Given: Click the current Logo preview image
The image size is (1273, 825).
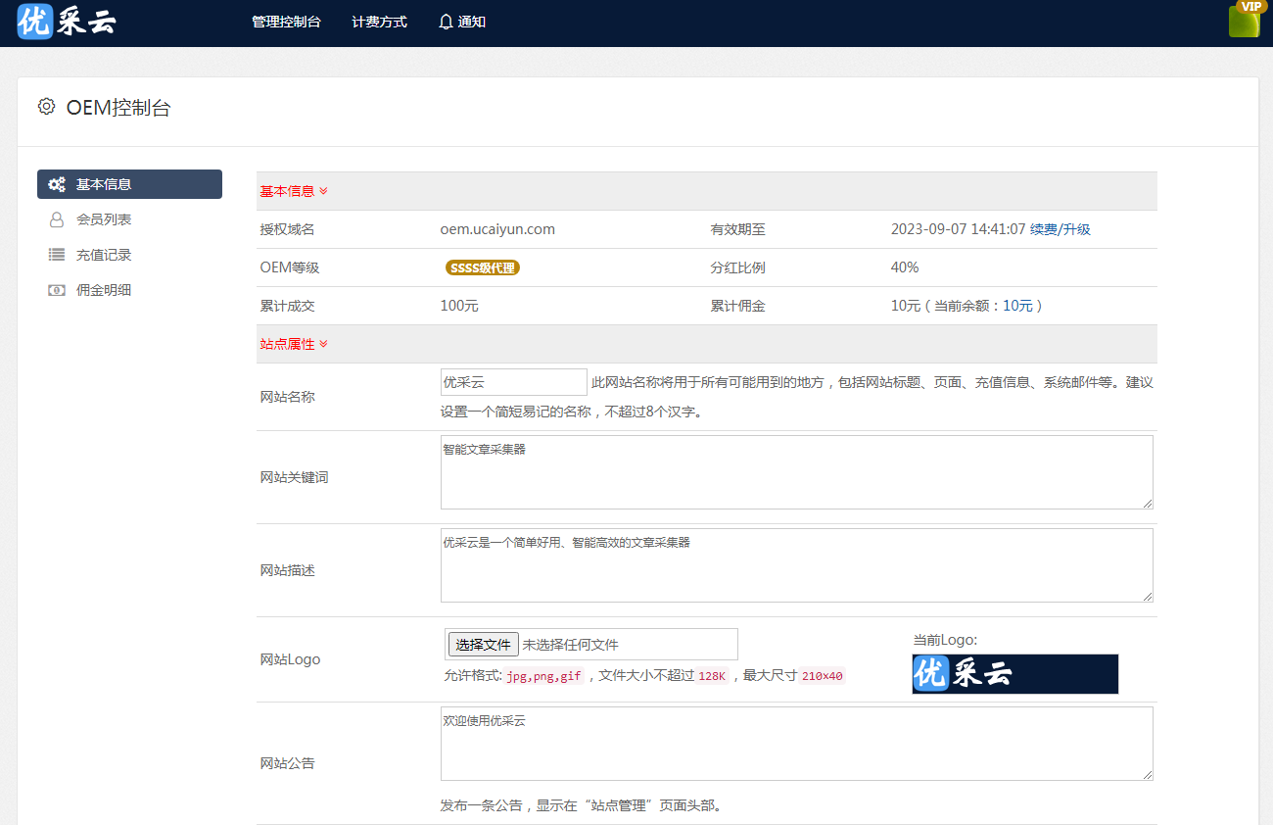Looking at the screenshot, I should click(x=1014, y=674).
